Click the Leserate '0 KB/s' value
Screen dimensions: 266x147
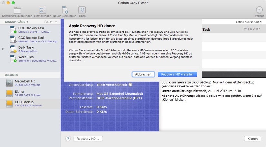(x=102, y=107)
